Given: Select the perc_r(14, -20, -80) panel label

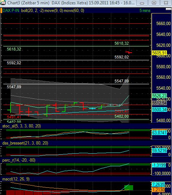Looking at the screenshot, I should pyautogui.click(x=19, y=160).
